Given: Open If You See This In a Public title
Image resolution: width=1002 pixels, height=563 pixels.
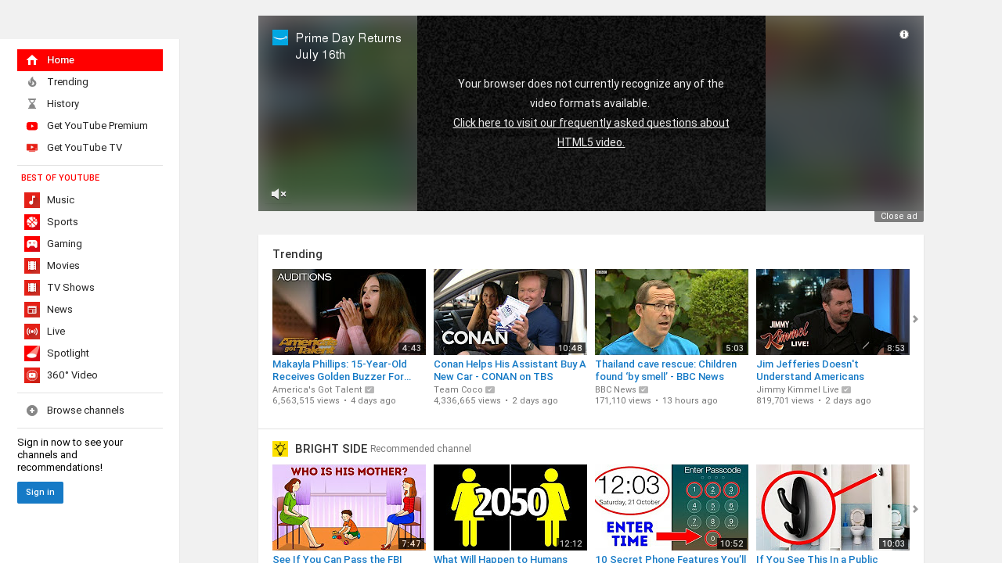Looking at the screenshot, I should 816,558.
